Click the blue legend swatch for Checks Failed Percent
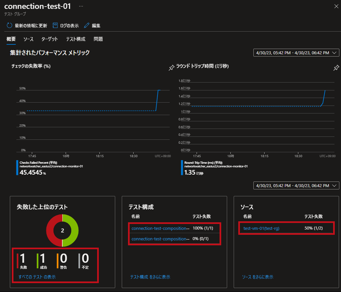Image resolution: width=341 pixels, height=292 pixels. tap(17, 168)
